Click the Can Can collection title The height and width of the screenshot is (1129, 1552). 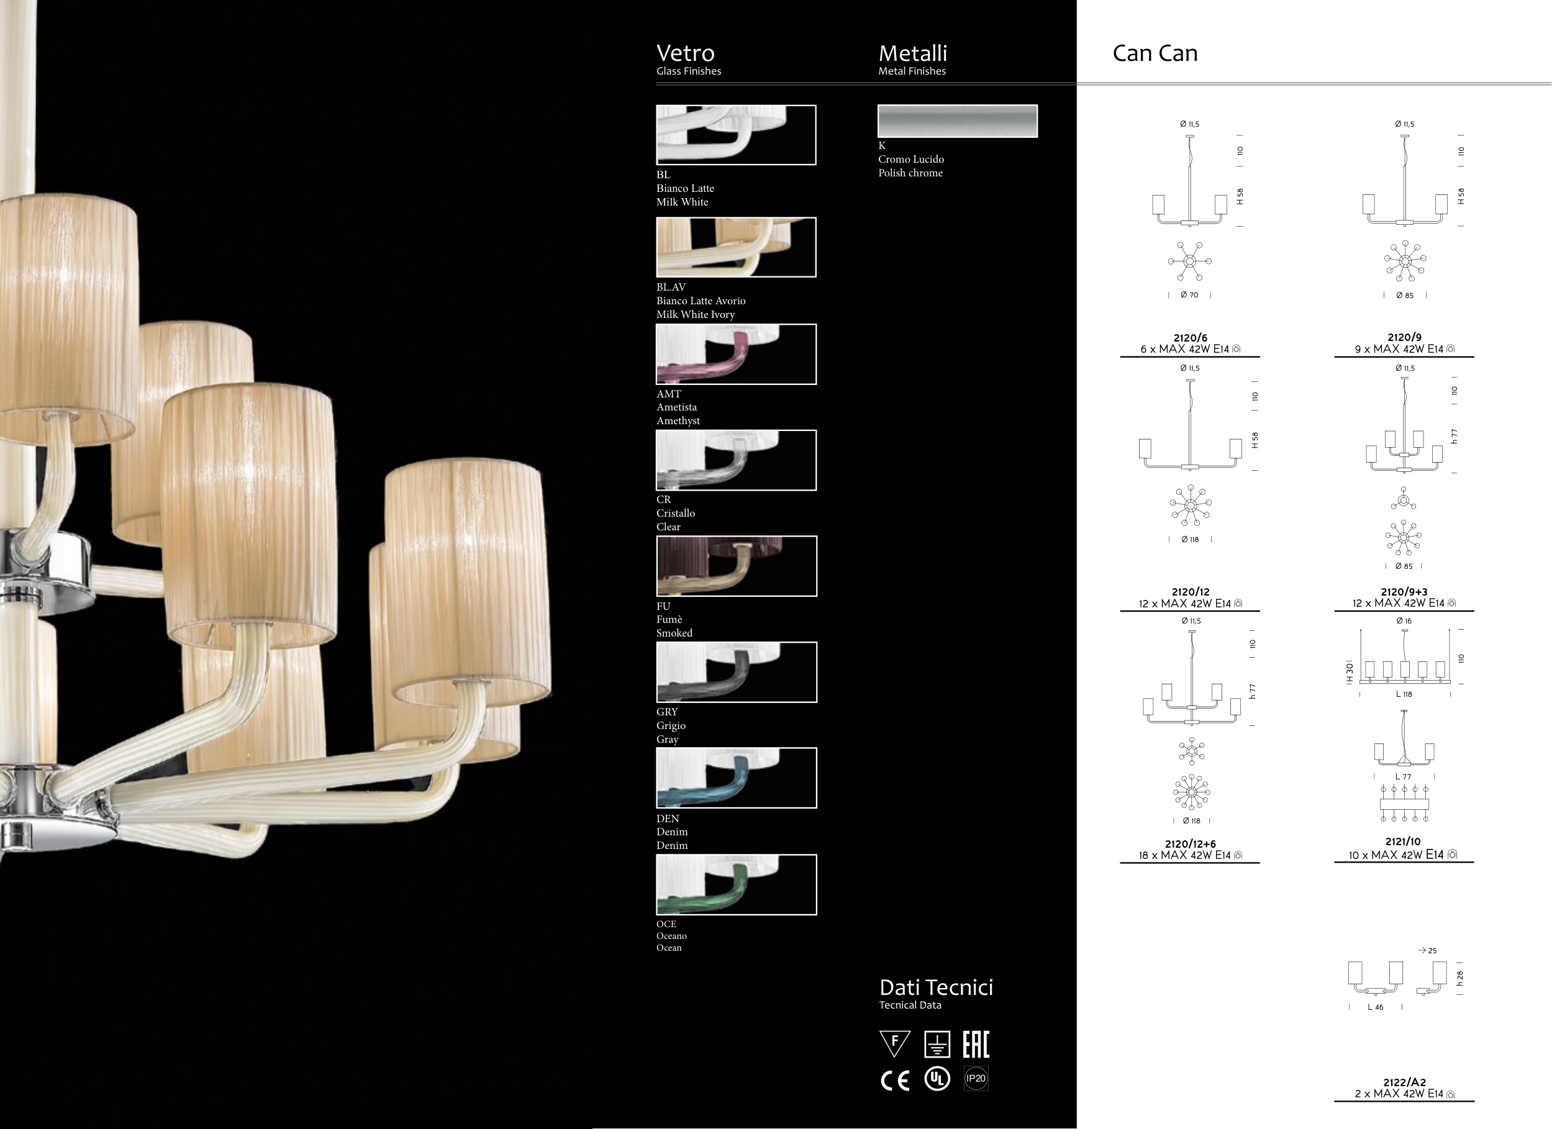[1155, 53]
